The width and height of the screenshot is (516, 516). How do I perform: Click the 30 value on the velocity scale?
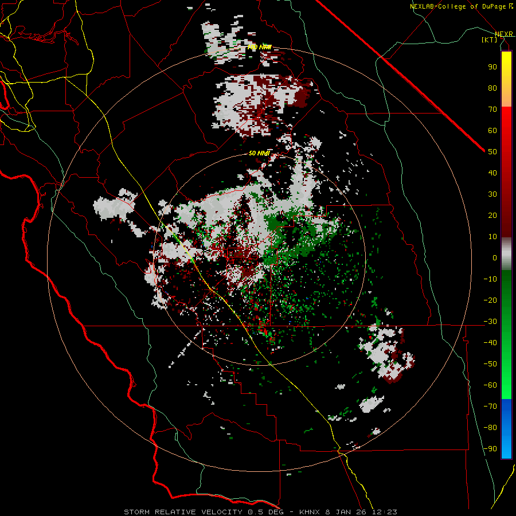(x=492, y=194)
